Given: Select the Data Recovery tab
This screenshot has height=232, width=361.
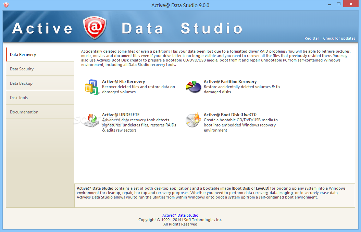Looking at the screenshot, I should (40, 55).
